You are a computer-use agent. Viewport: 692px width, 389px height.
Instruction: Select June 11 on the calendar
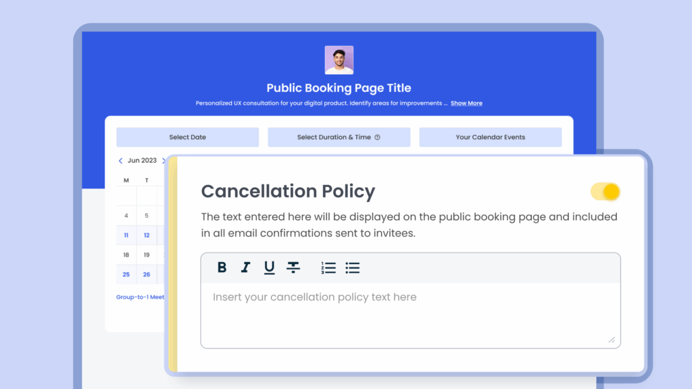(x=126, y=235)
